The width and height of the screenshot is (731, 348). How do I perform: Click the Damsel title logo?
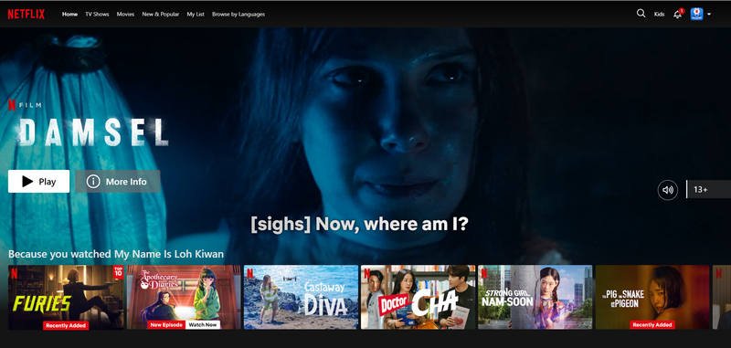coord(93,132)
